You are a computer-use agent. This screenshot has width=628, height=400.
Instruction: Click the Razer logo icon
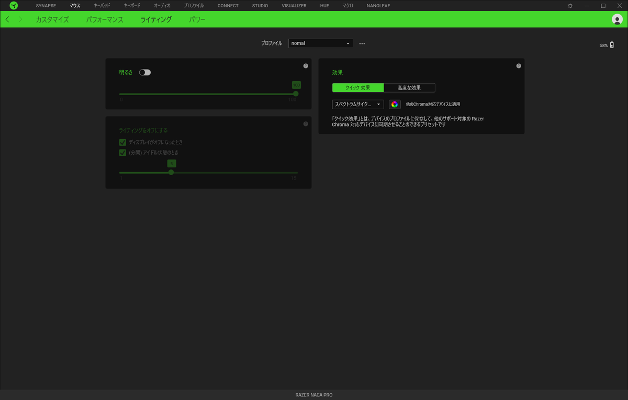(14, 6)
